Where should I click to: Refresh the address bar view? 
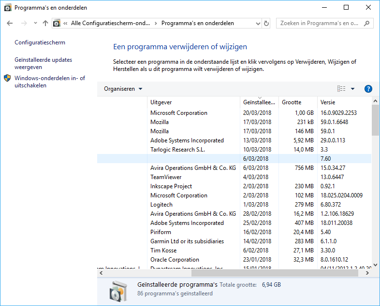click(x=266, y=23)
